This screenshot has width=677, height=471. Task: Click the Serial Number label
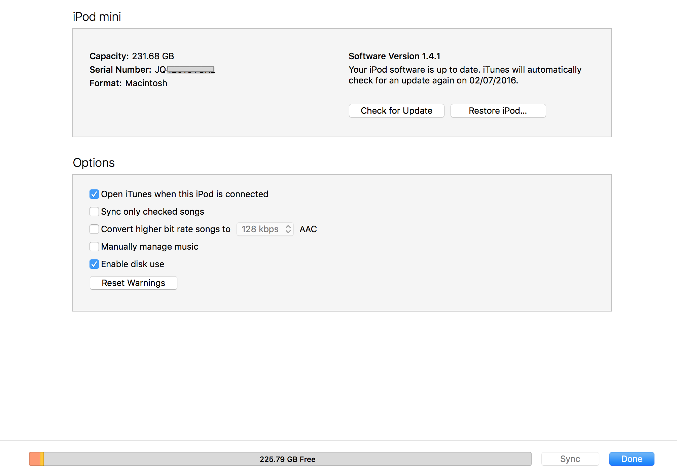pyautogui.click(x=120, y=70)
